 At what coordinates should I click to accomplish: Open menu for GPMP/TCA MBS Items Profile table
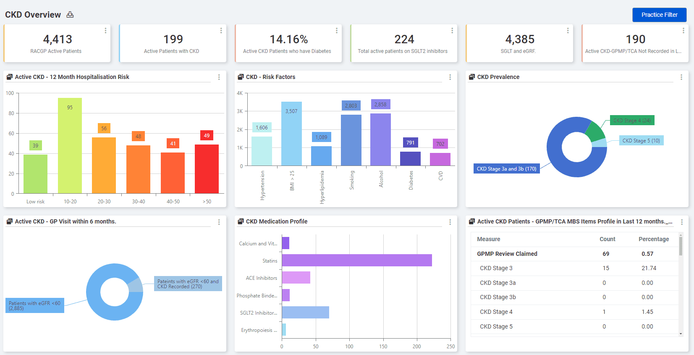click(681, 222)
